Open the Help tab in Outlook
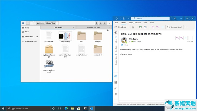Viewport: 197px width, 111px height. 152,23
